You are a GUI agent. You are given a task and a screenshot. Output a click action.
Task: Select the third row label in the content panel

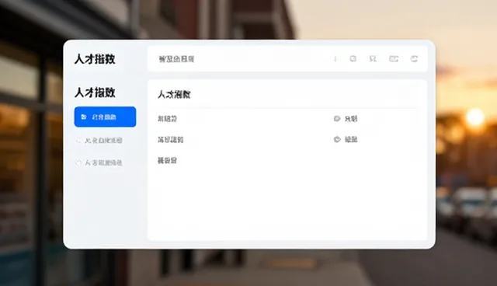pos(168,160)
